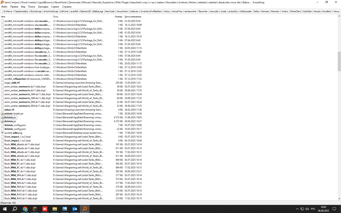
Task: Click the 205 КБ size cell
Action: point(119,82)
